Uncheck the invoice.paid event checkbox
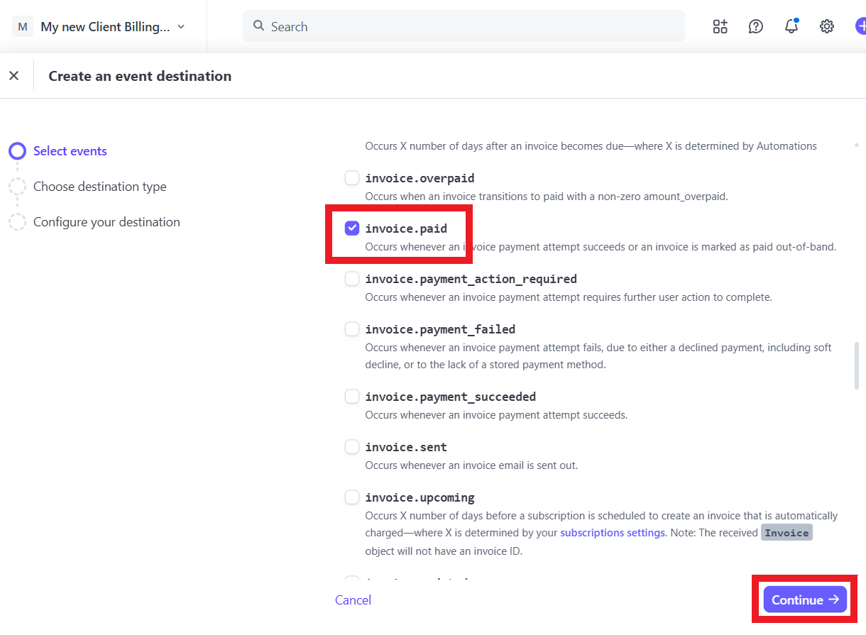866x635 pixels. click(352, 228)
